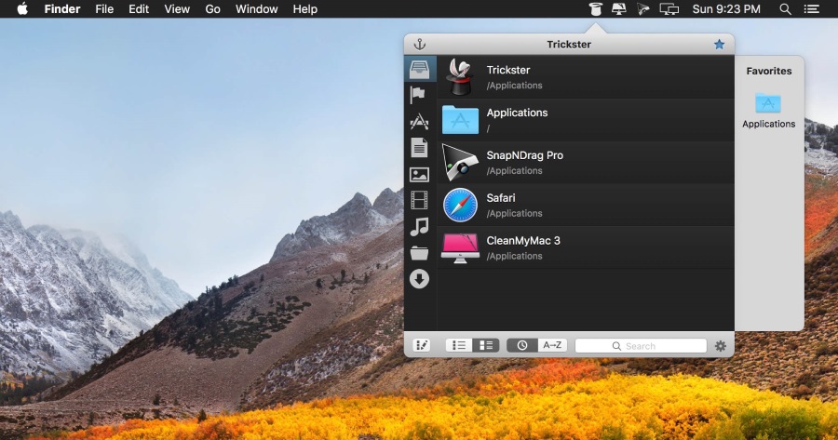Open the Trickster app row
Screen dimensions: 838x440
click(586, 77)
